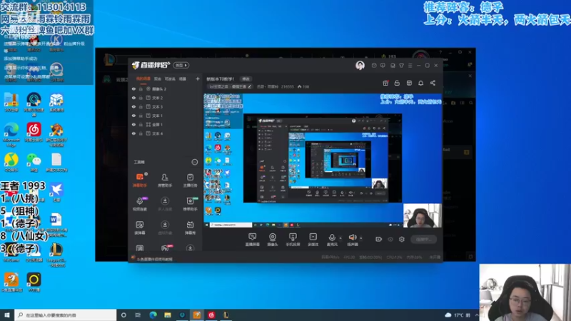Click the T-shirt skin icon in the title bar
This screenshot has width=571, height=321.
click(401, 66)
